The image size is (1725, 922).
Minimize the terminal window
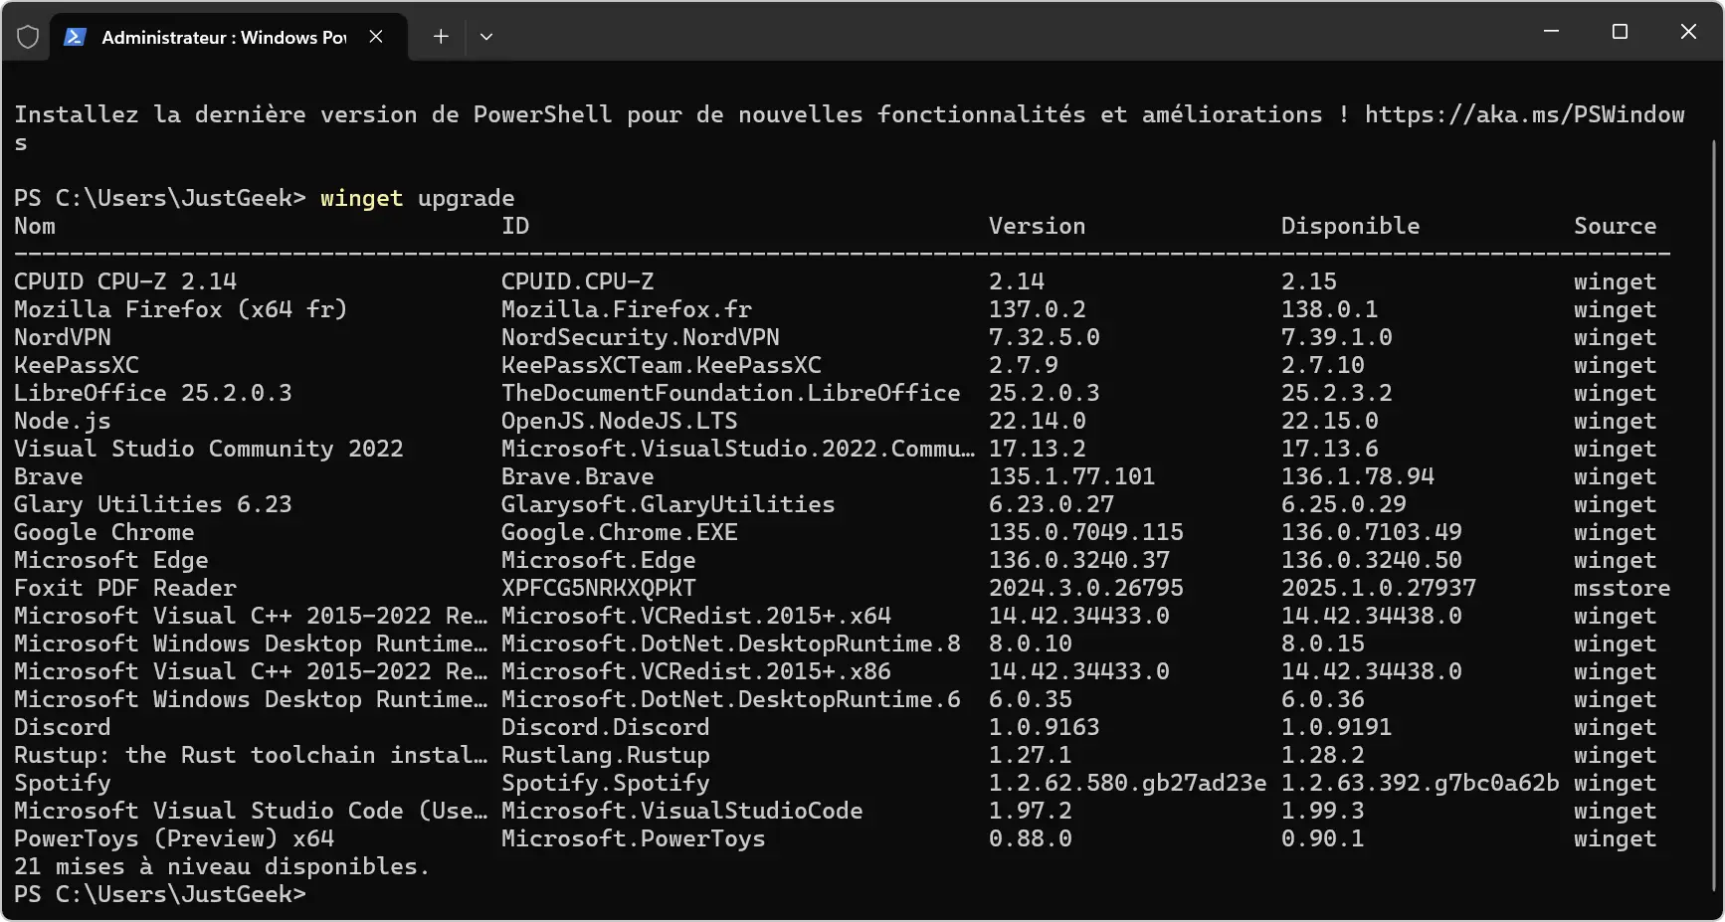tap(1551, 32)
